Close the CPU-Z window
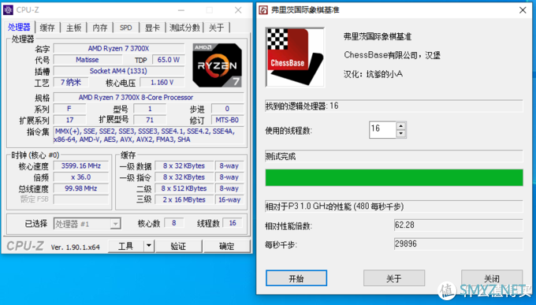The width and height of the screenshot is (536, 305). pos(238,10)
